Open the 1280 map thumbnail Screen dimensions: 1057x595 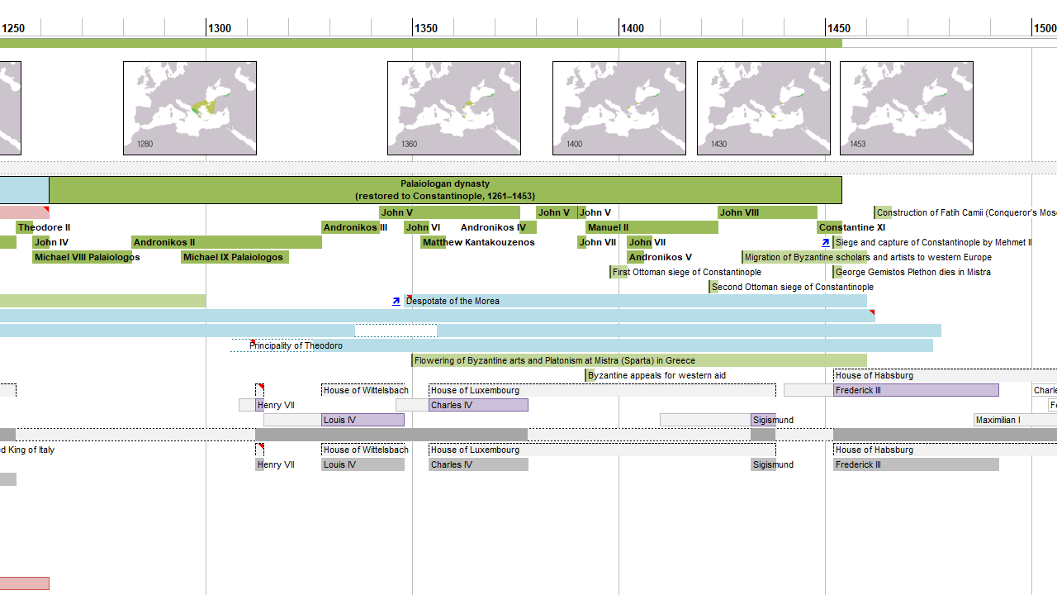(190, 108)
